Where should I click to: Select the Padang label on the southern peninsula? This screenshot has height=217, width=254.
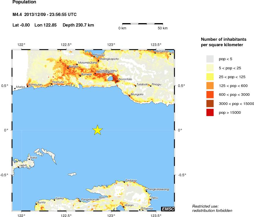131,181
